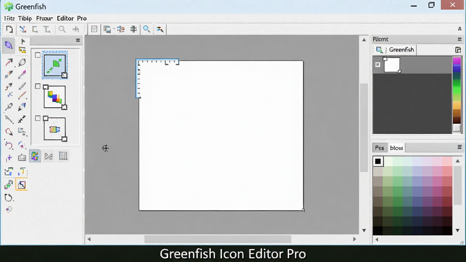Open the swatches panel hamburger menu
Image resolution: width=466 pixels, height=262 pixels.
click(x=460, y=147)
